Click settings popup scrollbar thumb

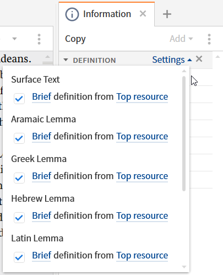click(184, 134)
